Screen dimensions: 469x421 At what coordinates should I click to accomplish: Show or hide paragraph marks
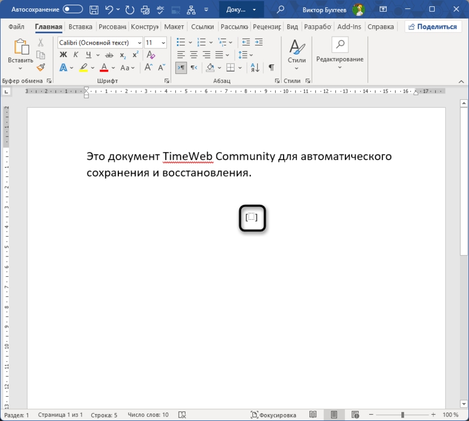(271, 68)
